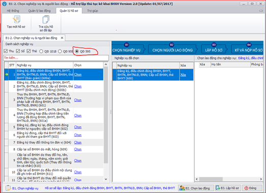
Task: Click Xóa link for selected nghiệp vụ
Action: pos(183,75)
